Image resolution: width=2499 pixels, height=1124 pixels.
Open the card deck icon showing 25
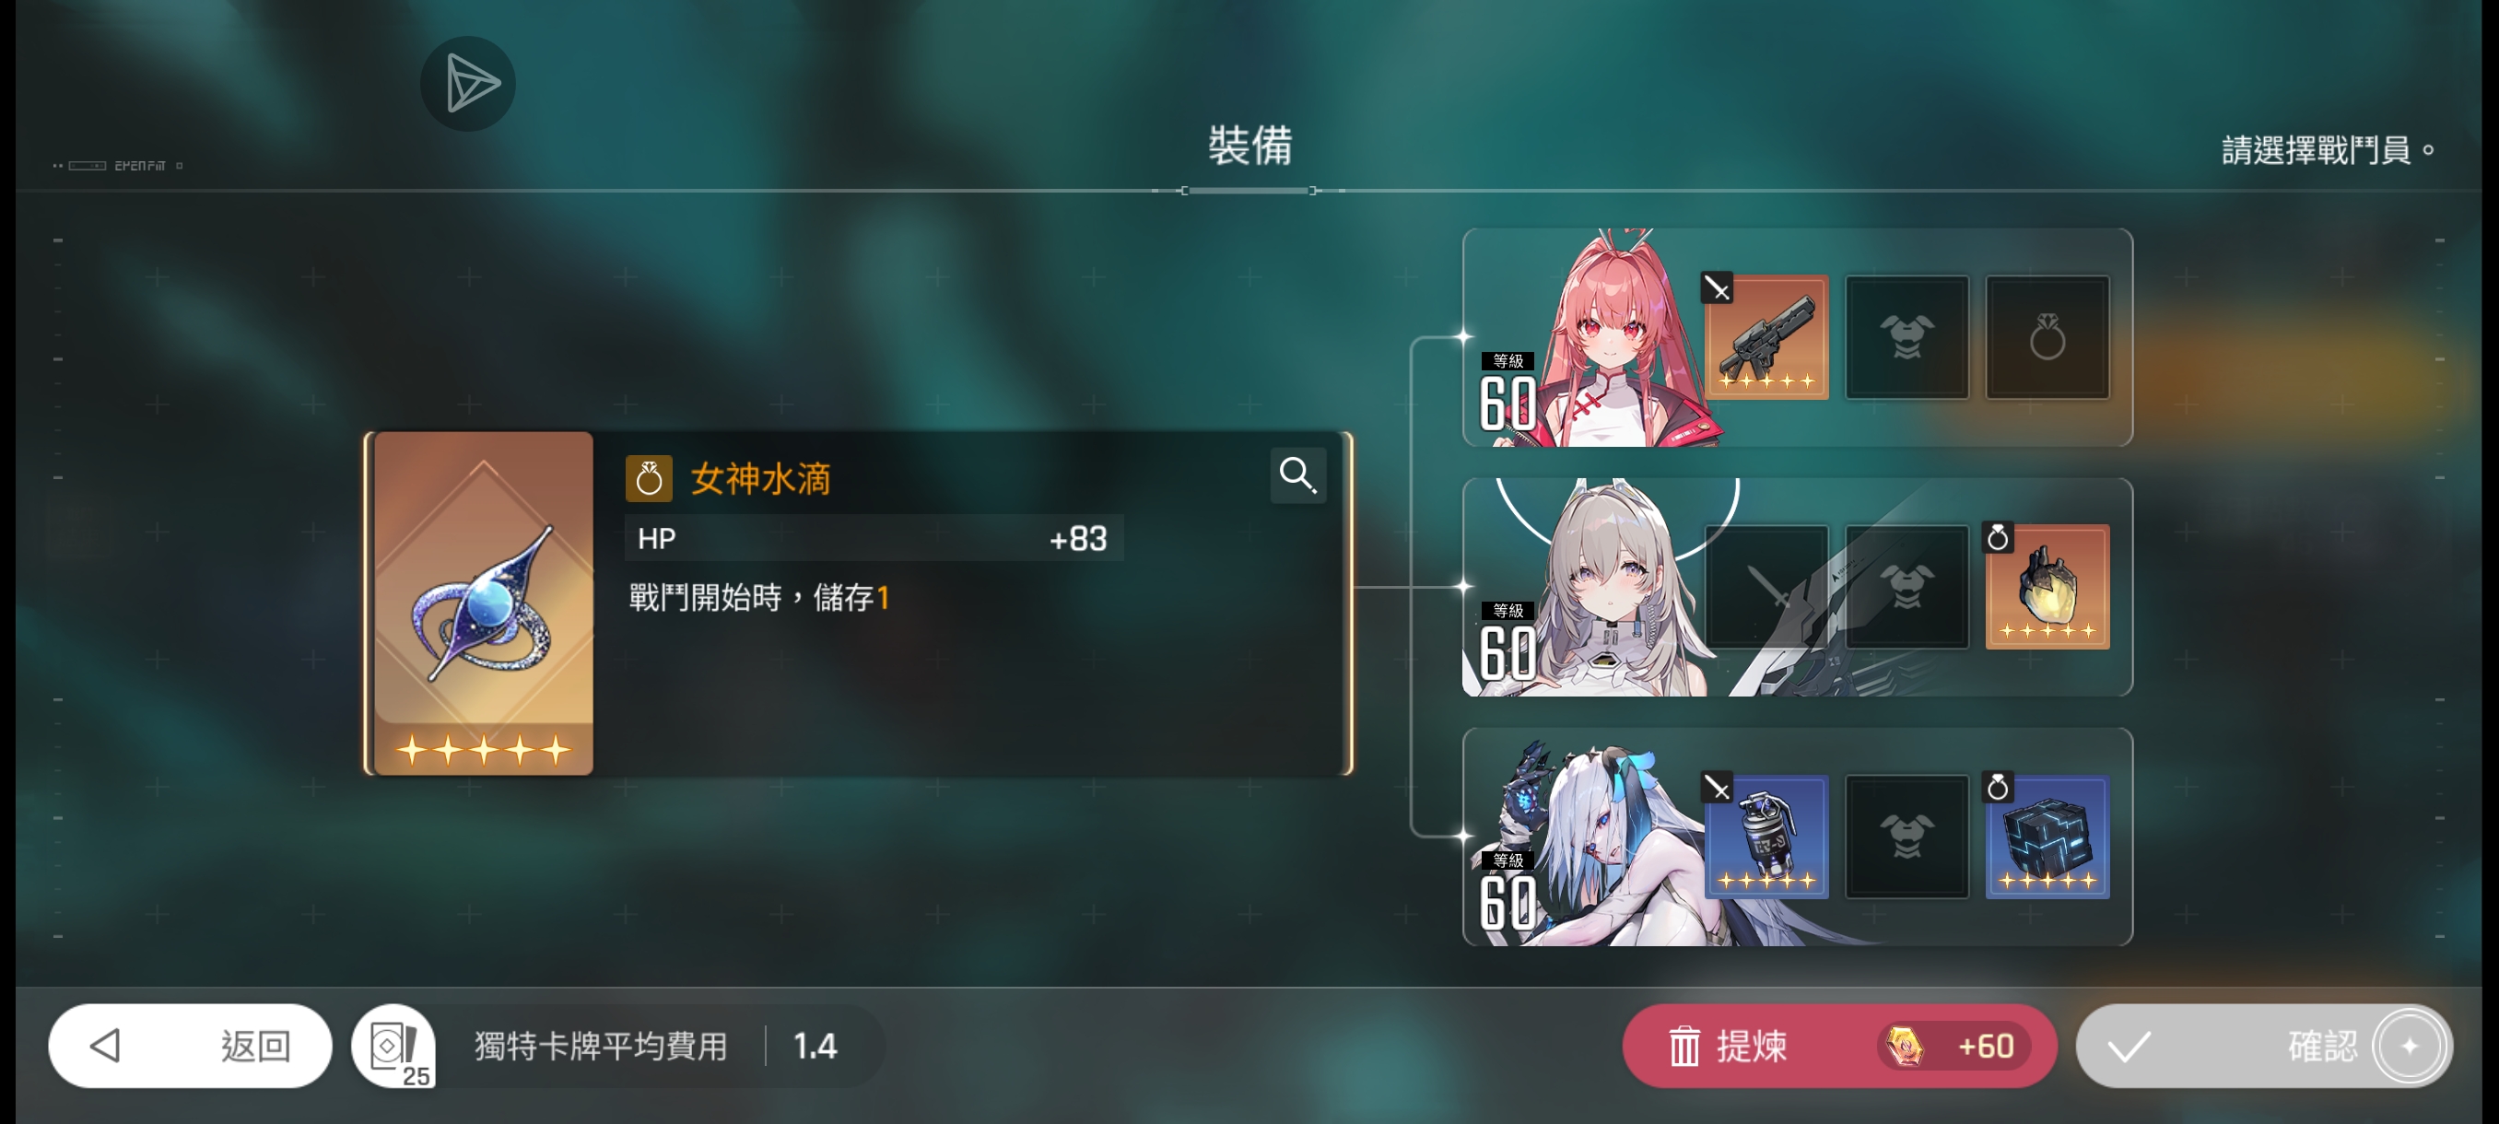[393, 1046]
